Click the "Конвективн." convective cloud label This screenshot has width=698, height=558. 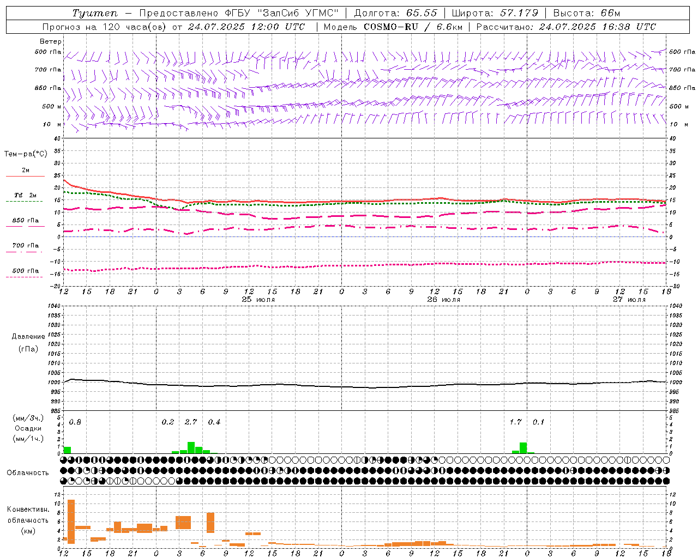pos(28,510)
